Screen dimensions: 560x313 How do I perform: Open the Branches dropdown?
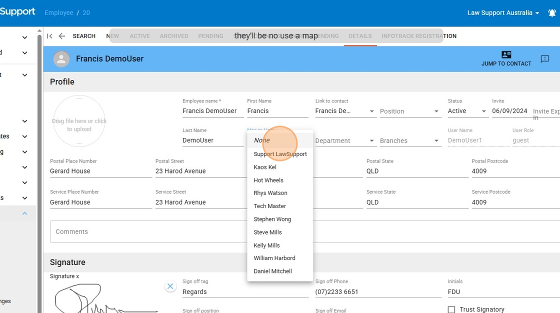[409, 141]
